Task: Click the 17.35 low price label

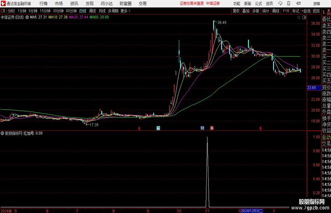Action: (94, 125)
